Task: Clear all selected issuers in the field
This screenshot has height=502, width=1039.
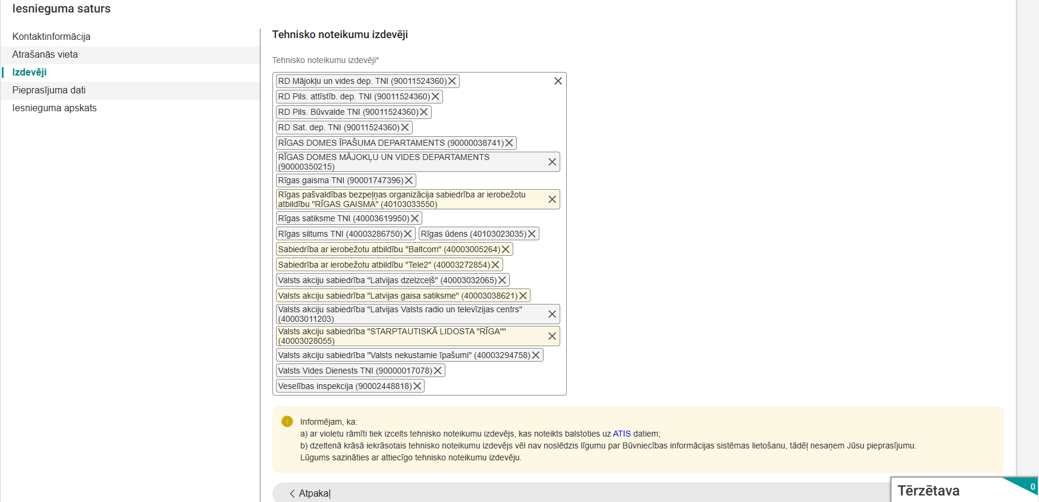Action: 558,81
